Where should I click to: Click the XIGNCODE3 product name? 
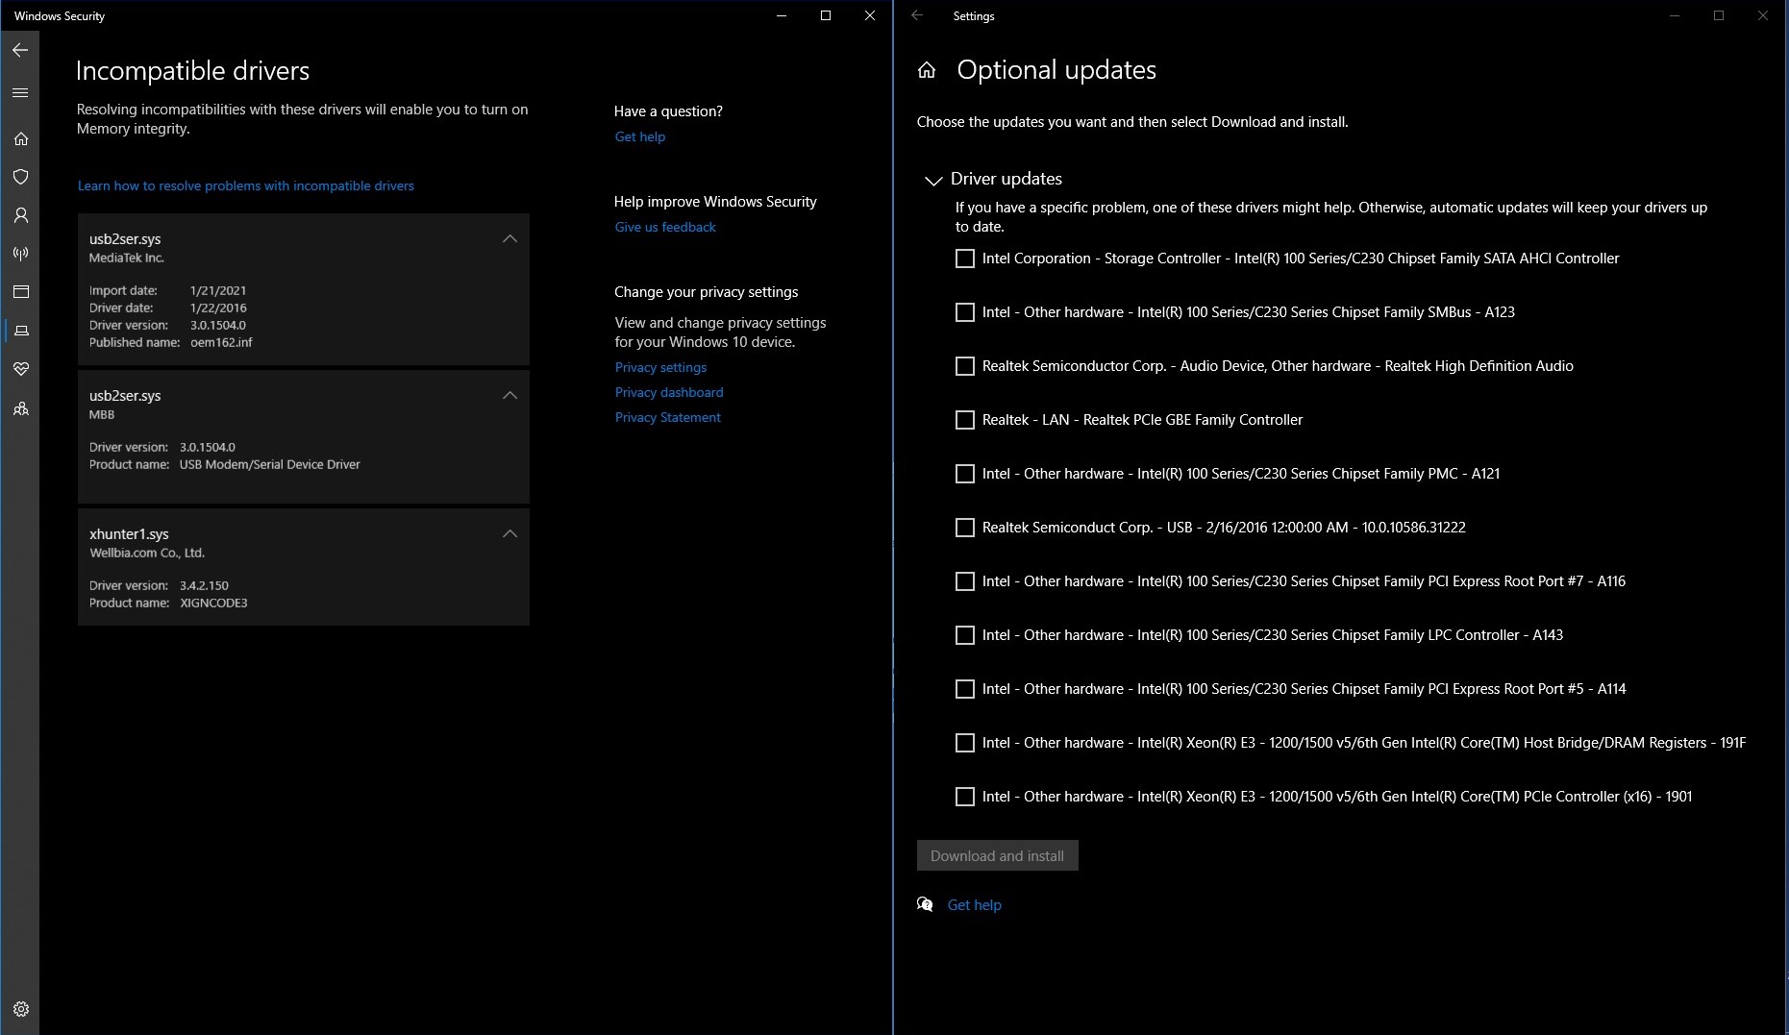213,603
